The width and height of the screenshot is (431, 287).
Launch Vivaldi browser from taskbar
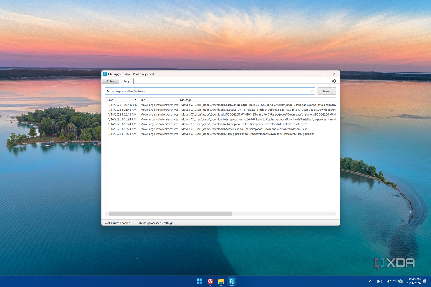point(210,281)
